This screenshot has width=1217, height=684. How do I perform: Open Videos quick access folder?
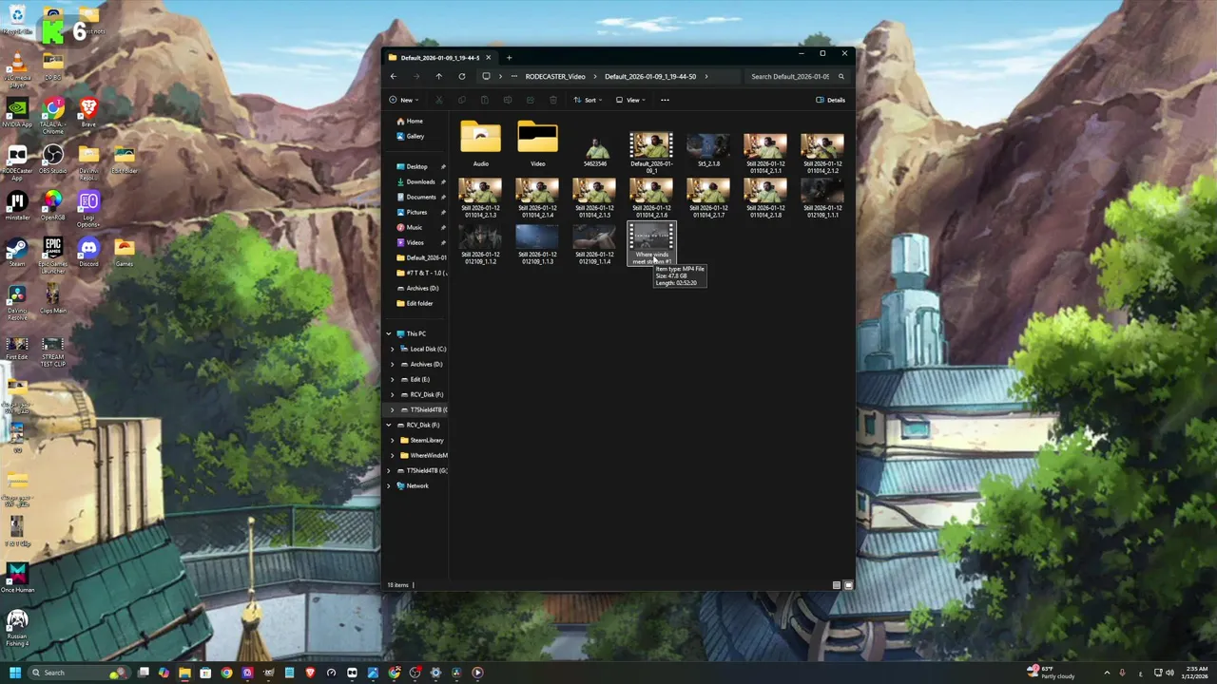[x=415, y=242]
